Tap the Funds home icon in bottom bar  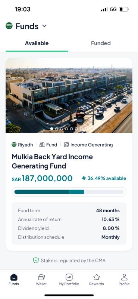pyautogui.click(x=14, y=277)
